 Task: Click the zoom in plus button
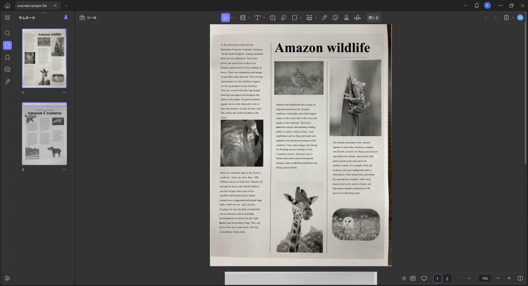(x=509, y=278)
